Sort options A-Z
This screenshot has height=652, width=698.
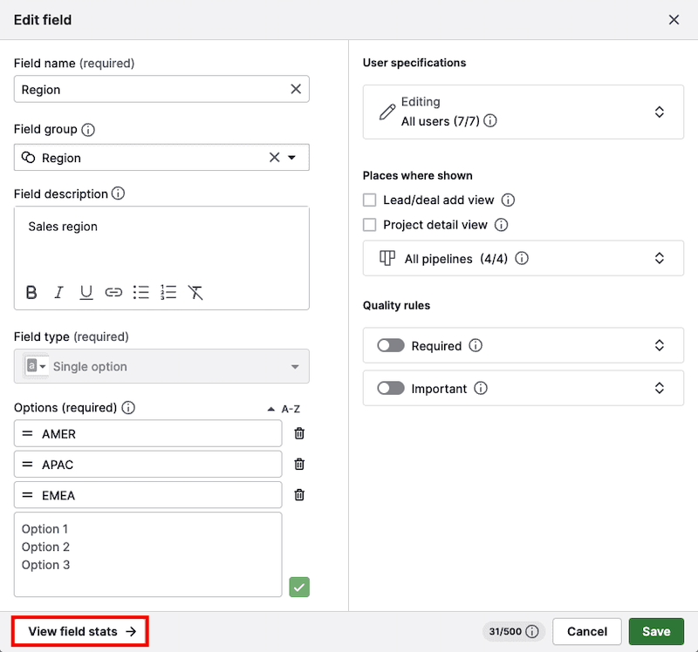pos(284,408)
